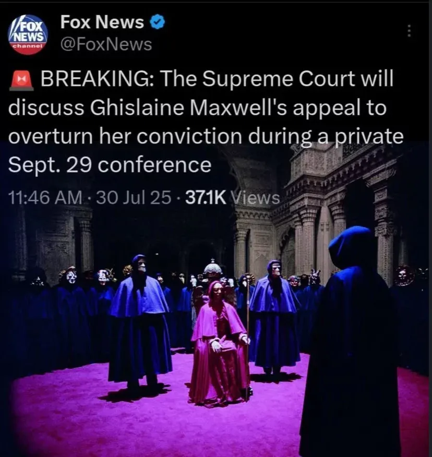The height and width of the screenshot is (457, 432).
Task: Select the Fox News display name
Action: pos(102,22)
